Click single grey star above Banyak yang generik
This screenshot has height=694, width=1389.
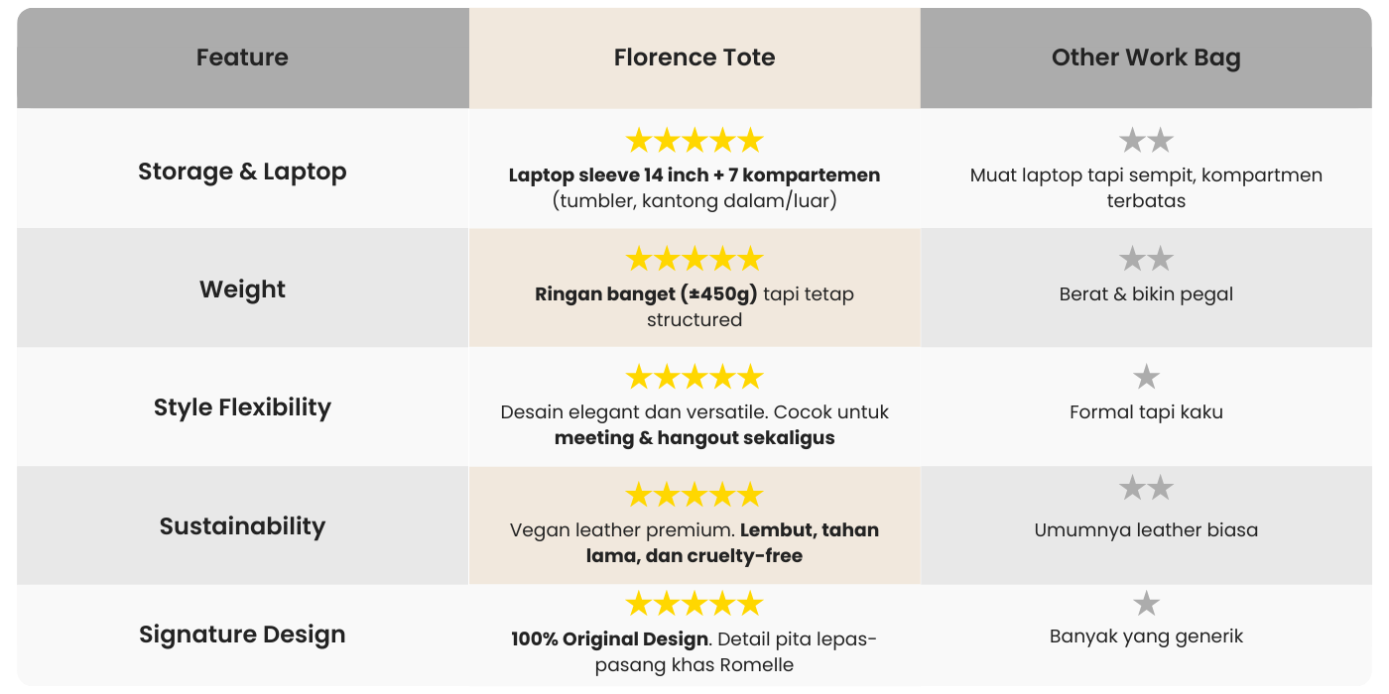point(1146,603)
